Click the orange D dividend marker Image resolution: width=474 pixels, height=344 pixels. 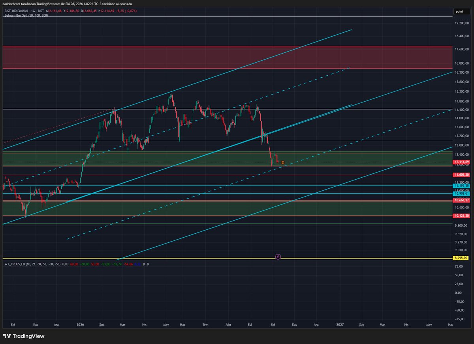pyautogui.click(x=283, y=162)
